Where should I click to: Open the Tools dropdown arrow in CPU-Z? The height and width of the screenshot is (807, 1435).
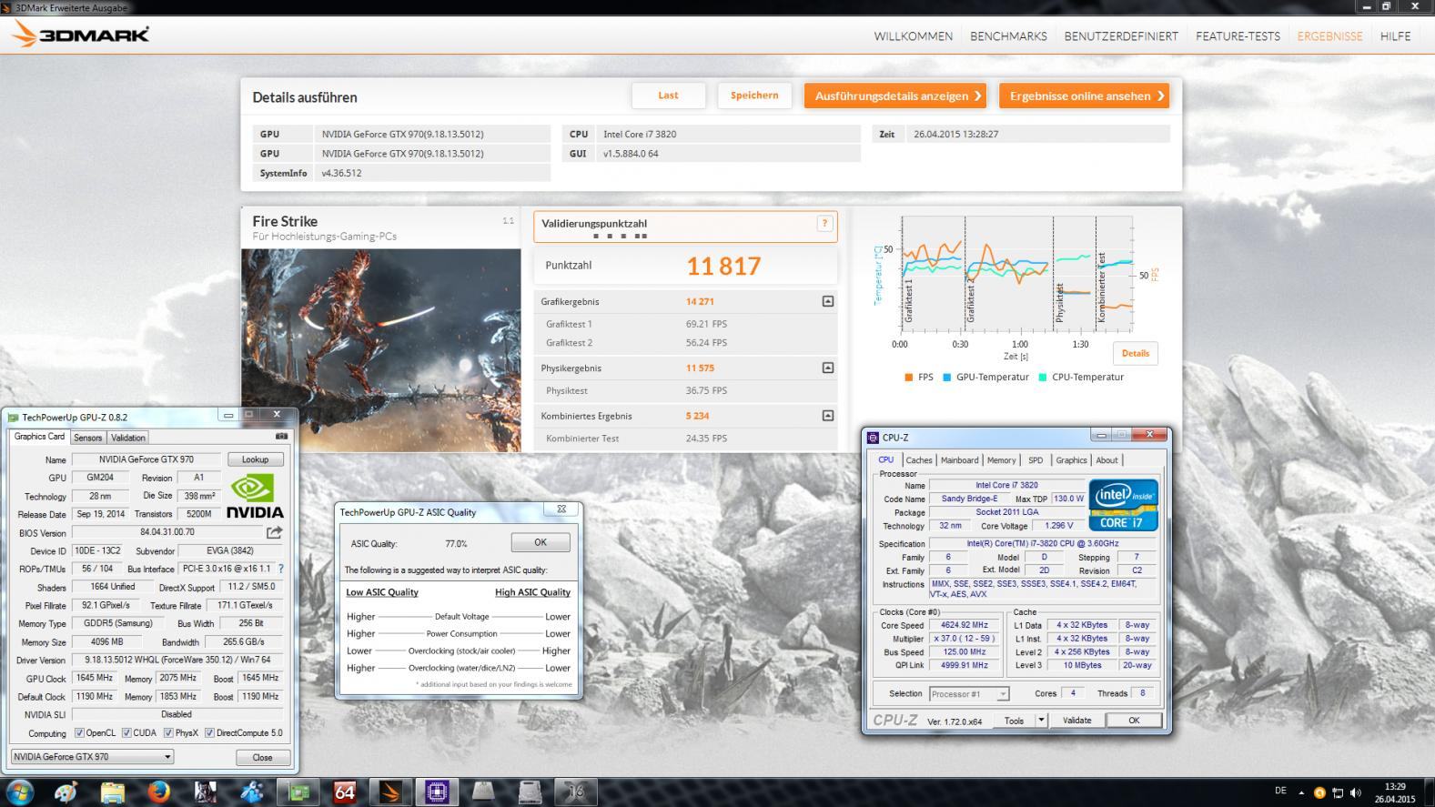(x=1041, y=721)
